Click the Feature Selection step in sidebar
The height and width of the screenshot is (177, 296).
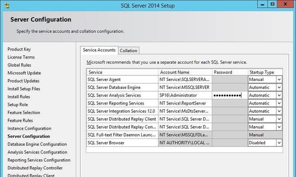(x=24, y=112)
